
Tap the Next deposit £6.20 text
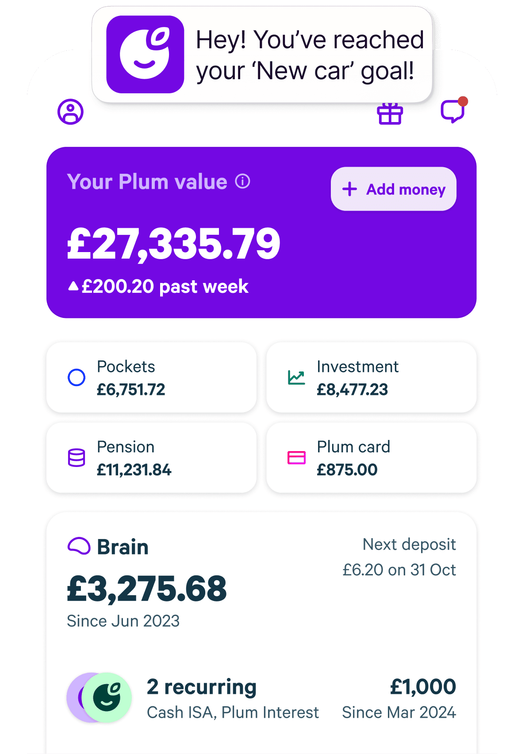coord(399,557)
